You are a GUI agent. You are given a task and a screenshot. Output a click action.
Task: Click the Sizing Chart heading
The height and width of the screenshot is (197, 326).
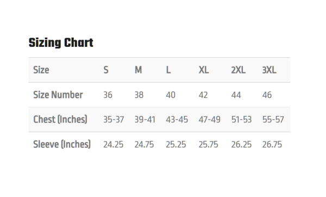tap(61, 43)
